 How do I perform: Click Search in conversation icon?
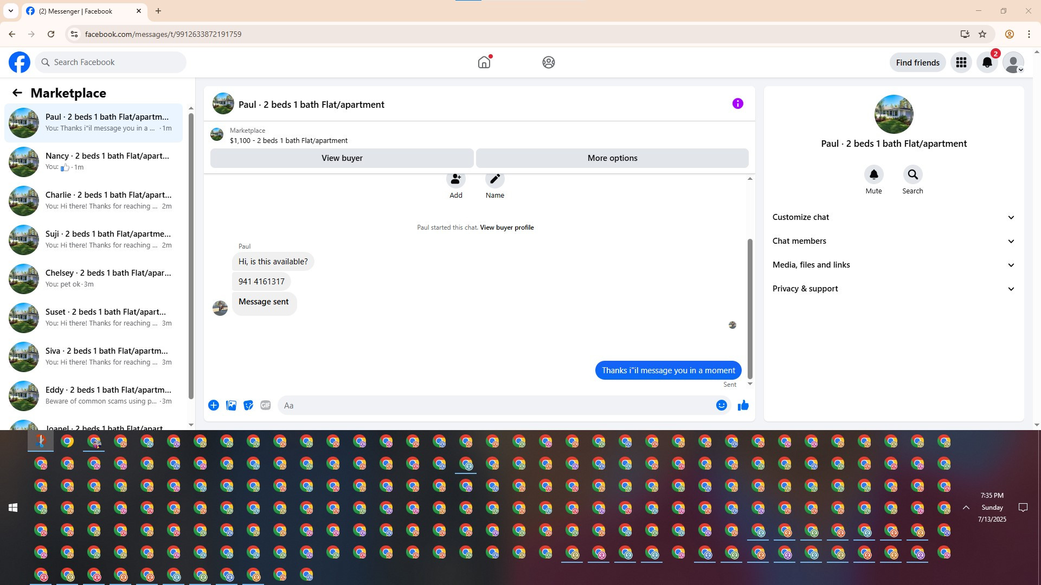point(913,175)
